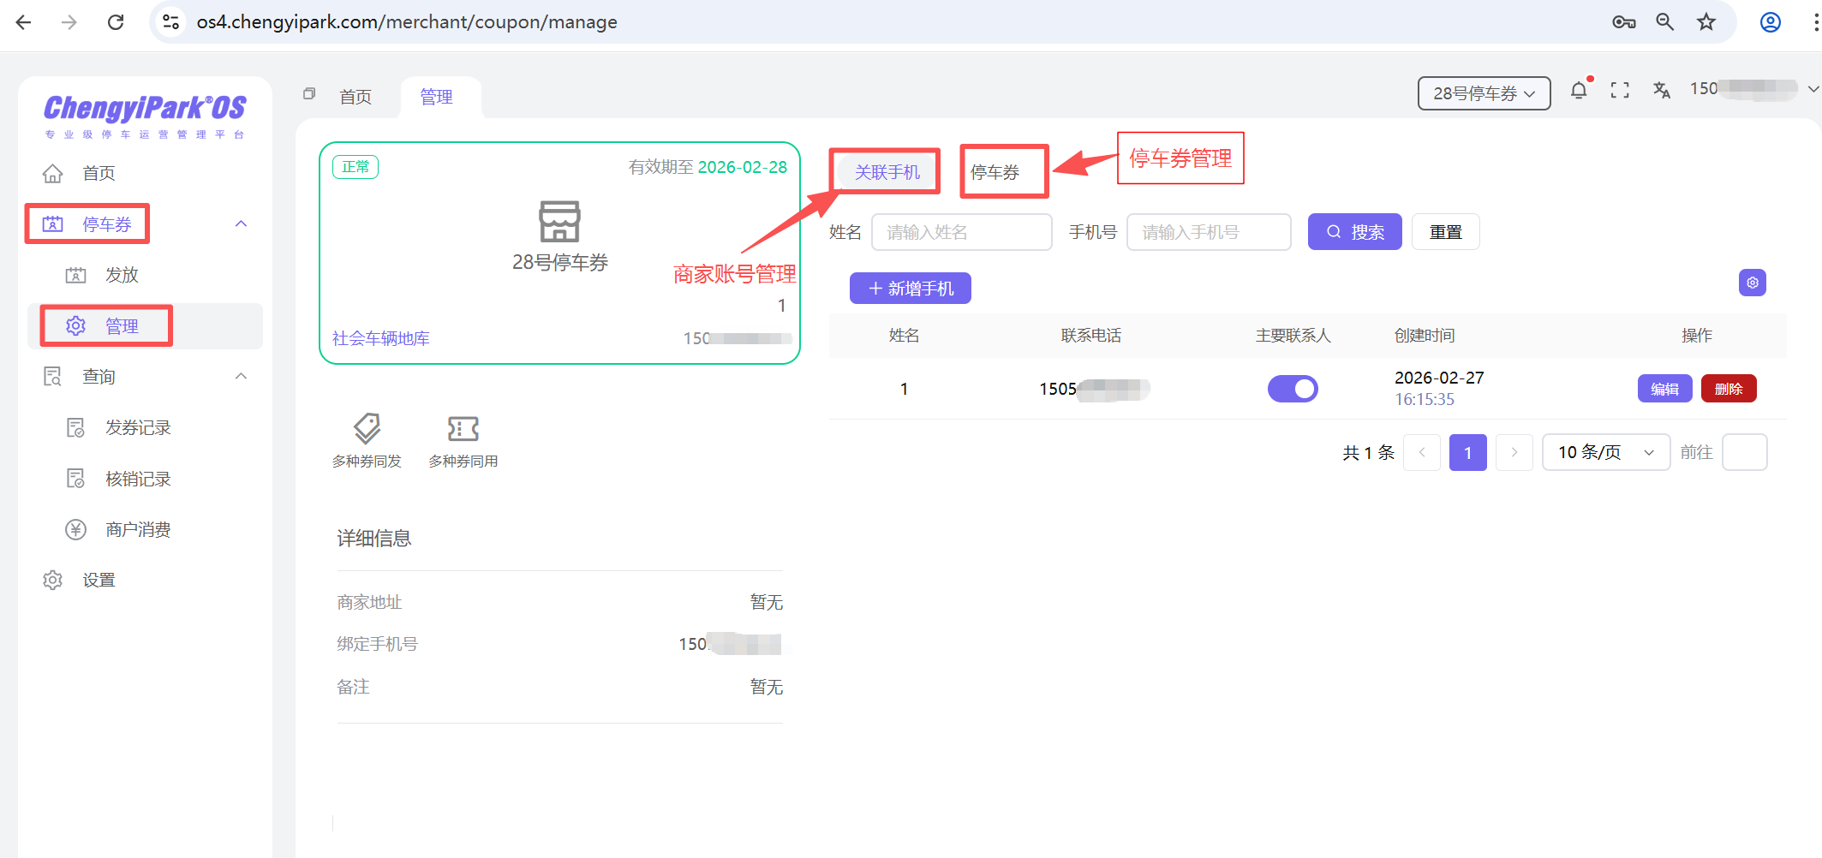Screen dimensions: 1822x858
Task: Bookmark this page with the star icon
Action: 1706,22
